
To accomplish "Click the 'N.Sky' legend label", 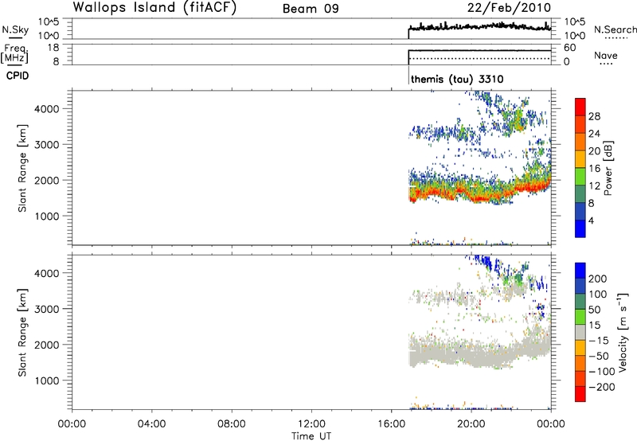I will point(15,29).
